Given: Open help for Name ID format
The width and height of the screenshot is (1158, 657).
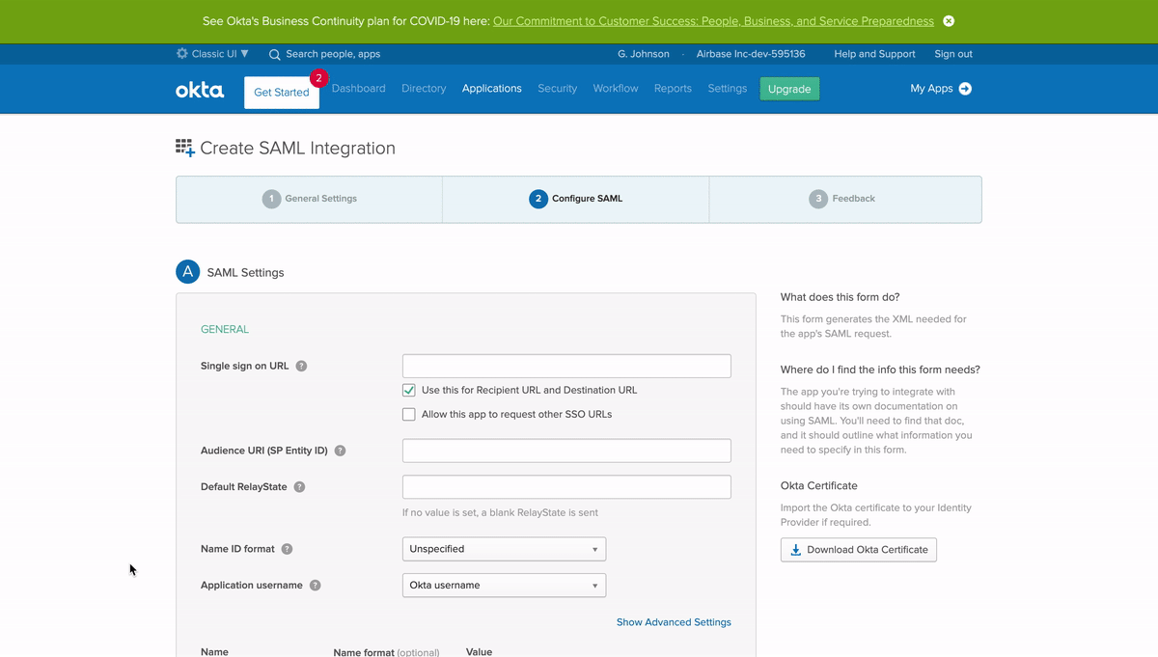Looking at the screenshot, I should tap(287, 549).
